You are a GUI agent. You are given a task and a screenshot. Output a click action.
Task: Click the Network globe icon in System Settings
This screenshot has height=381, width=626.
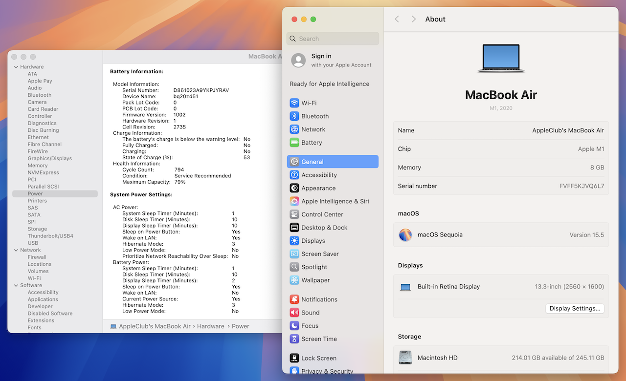point(294,129)
